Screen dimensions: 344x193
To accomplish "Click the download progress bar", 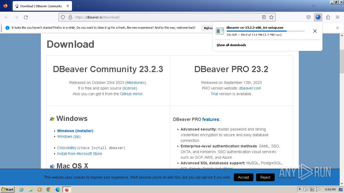I will coord(266,31).
